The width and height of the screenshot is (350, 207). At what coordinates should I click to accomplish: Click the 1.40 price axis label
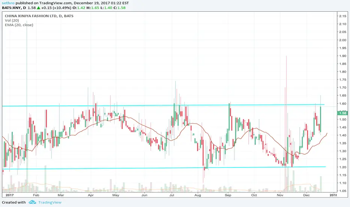pyautogui.click(x=342, y=135)
